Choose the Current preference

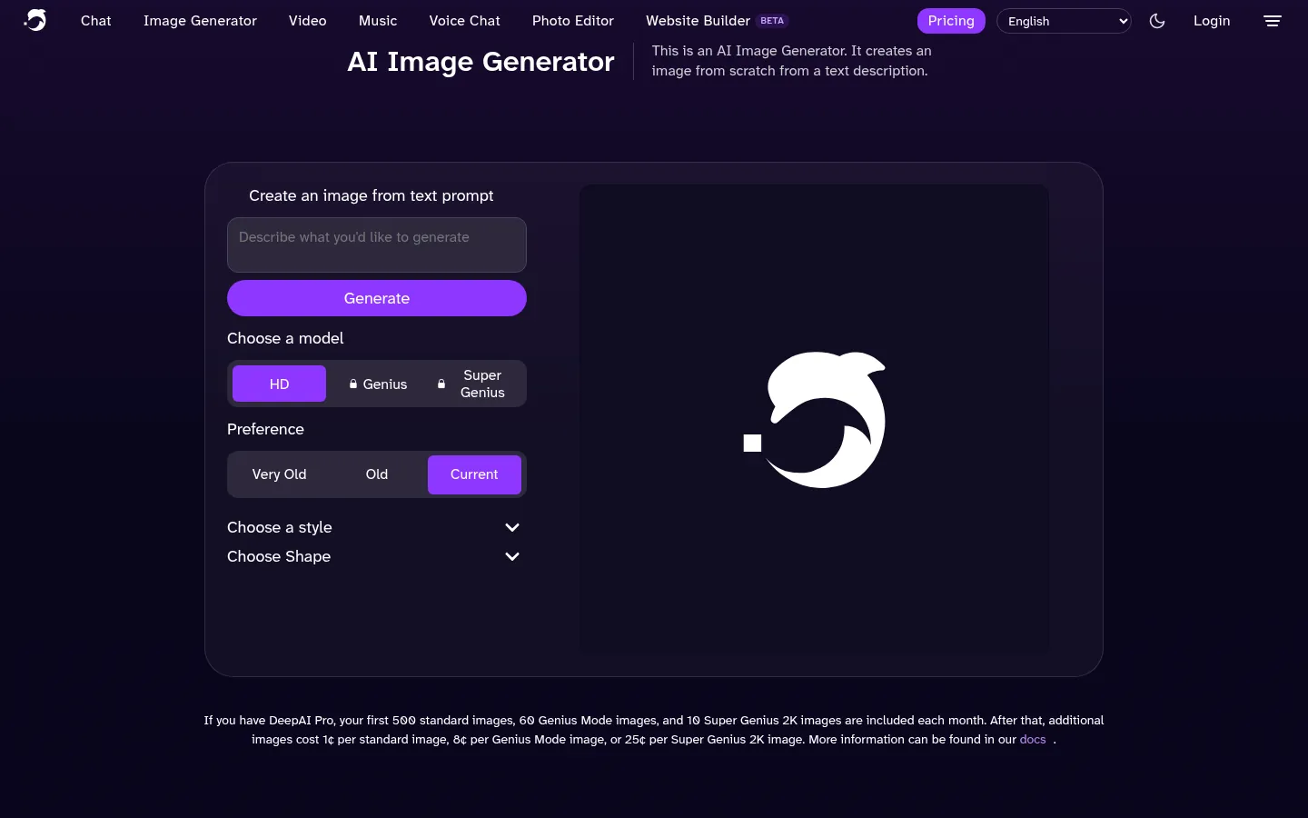pos(474,474)
